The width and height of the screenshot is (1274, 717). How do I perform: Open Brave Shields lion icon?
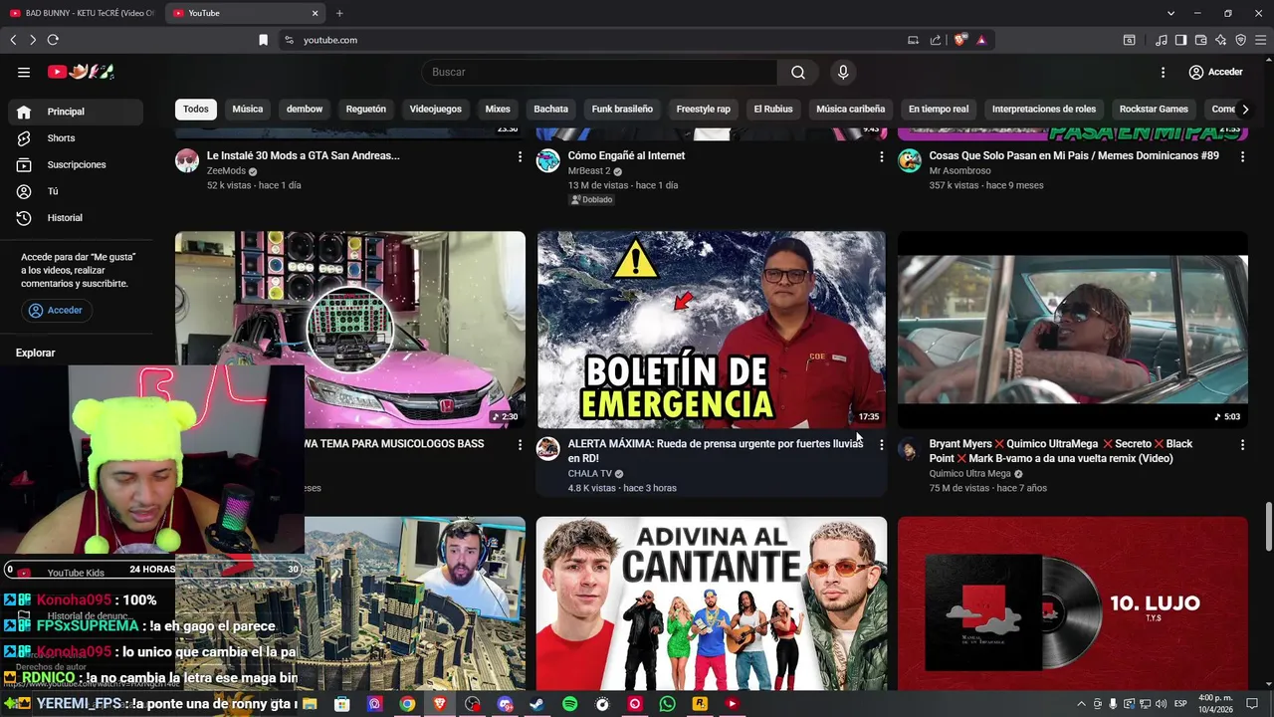coord(960,40)
